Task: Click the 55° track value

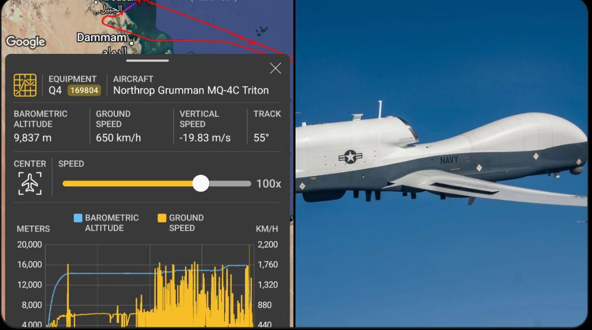Action: (261, 138)
